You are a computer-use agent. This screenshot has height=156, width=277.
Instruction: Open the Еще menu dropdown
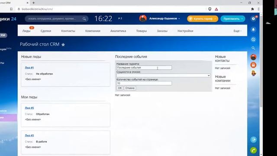(x=237, y=31)
